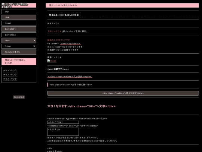Click the large 大きくなります title text
The image size is (202, 152).
point(82,106)
